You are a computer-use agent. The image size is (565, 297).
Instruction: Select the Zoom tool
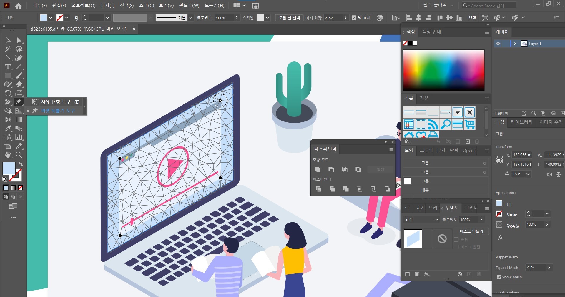click(x=19, y=155)
